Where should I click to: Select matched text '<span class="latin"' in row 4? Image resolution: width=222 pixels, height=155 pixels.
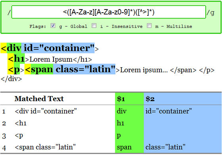pos(45,147)
